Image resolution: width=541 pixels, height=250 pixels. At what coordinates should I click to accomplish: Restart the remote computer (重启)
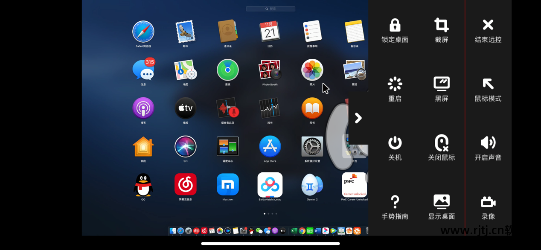(x=395, y=90)
